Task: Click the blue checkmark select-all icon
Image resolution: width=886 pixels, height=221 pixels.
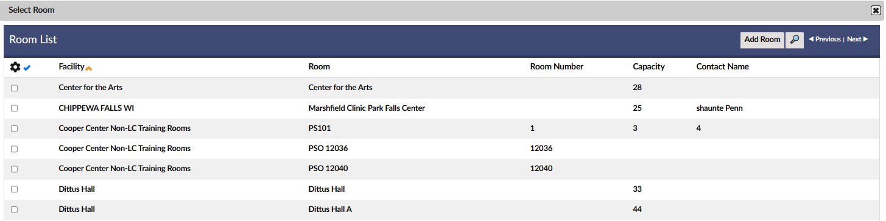Action: 27,68
